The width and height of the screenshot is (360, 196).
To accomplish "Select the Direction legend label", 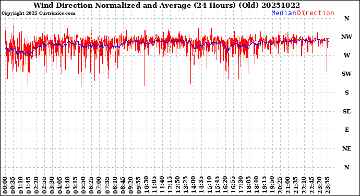I will [x=316, y=13].
